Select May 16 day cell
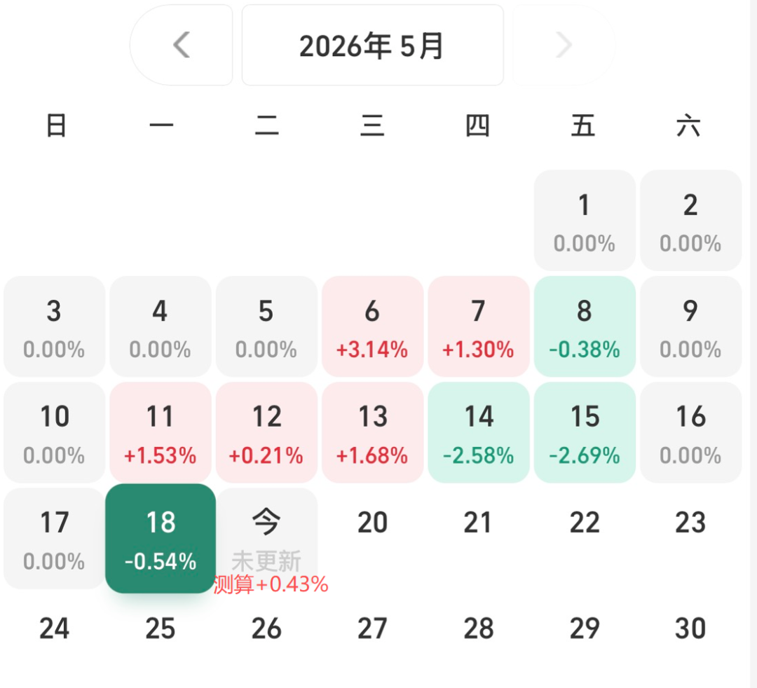Viewport: 757px width, 688px height. click(x=691, y=433)
